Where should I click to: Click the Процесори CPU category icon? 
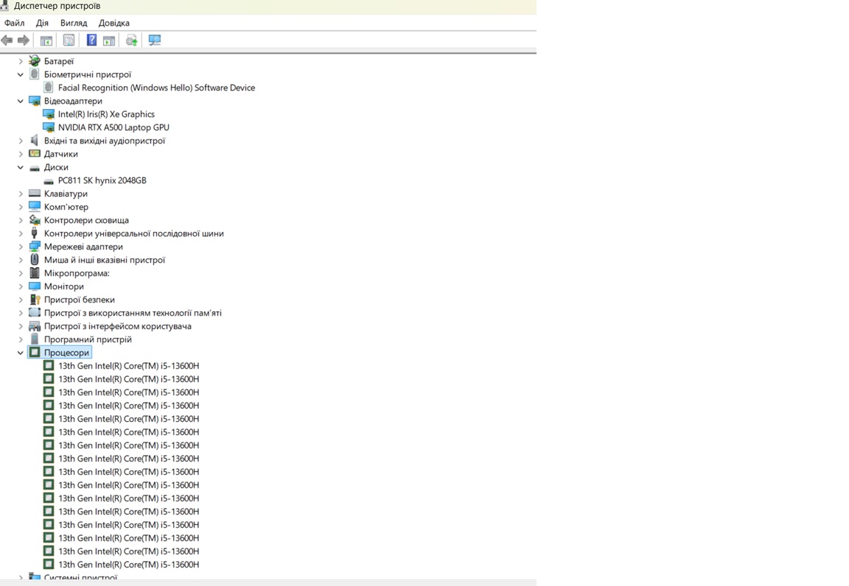point(35,352)
